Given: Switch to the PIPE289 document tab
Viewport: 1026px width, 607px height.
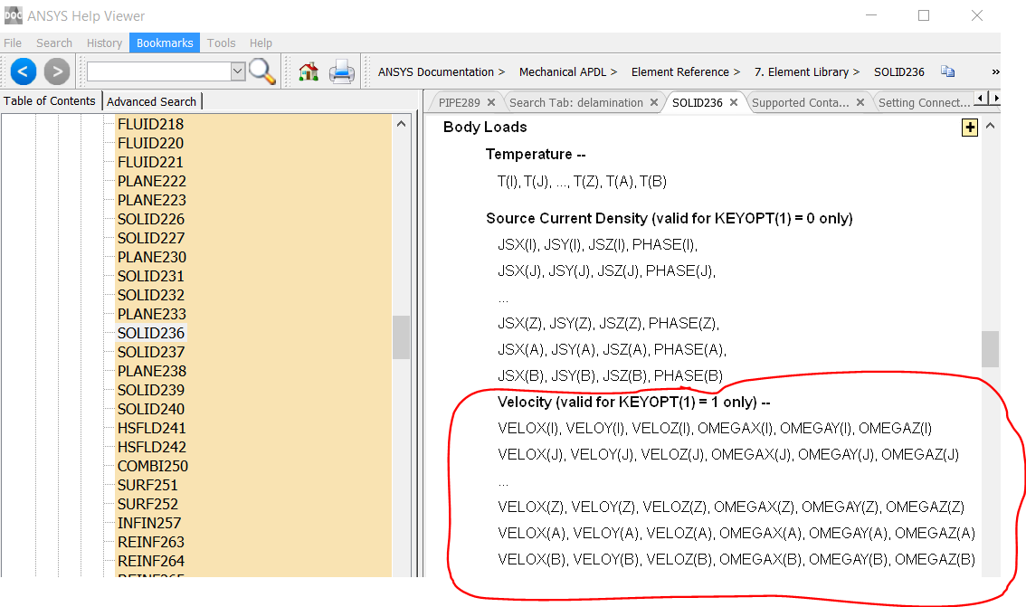Looking at the screenshot, I should pyautogui.click(x=459, y=103).
